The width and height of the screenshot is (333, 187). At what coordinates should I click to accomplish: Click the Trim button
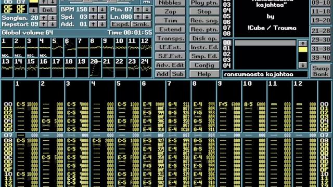pos(170,20)
